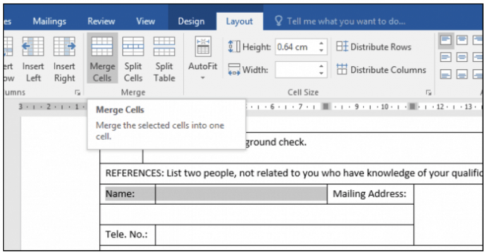485x252 pixels.
Task: Select Align Bottom Center alignment icon
Action: (462, 74)
